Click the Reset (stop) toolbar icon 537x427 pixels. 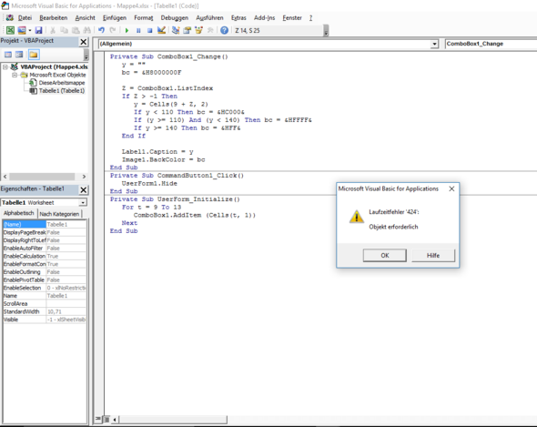149,30
